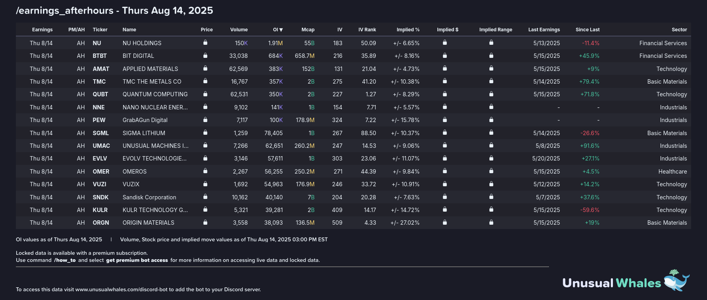Click the Implied $ lock icon for NU
This screenshot has height=300, width=707.
(x=445, y=42)
